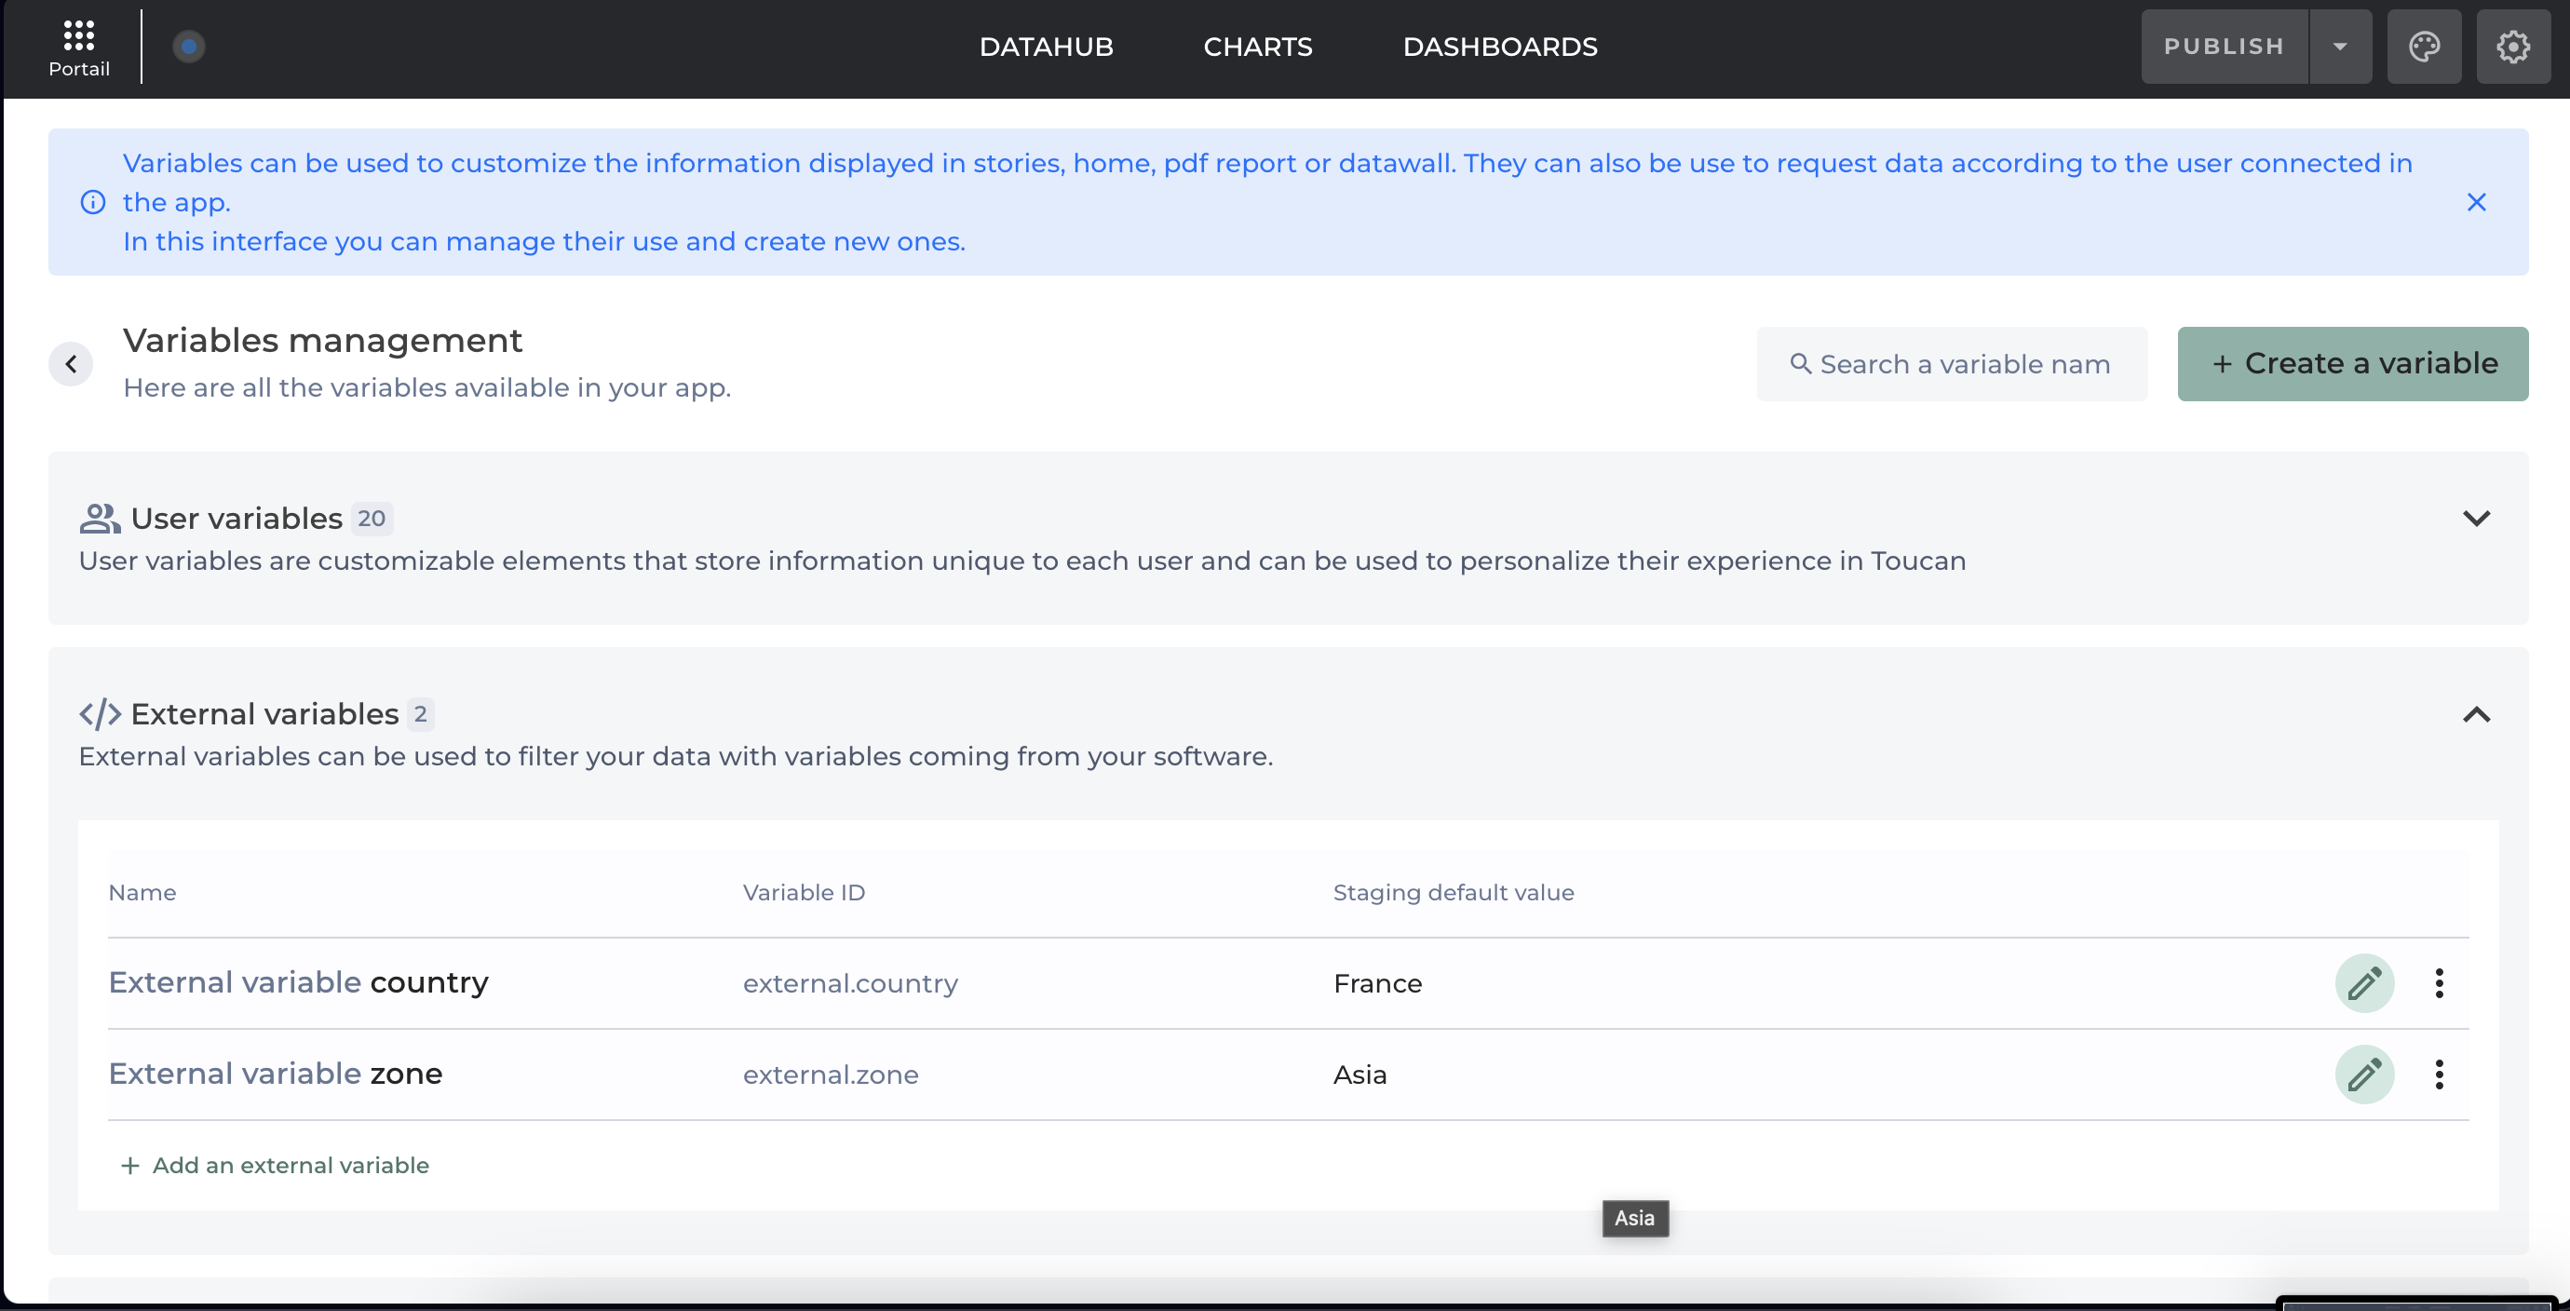Switch to the CHARTS tab

click(x=1257, y=47)
